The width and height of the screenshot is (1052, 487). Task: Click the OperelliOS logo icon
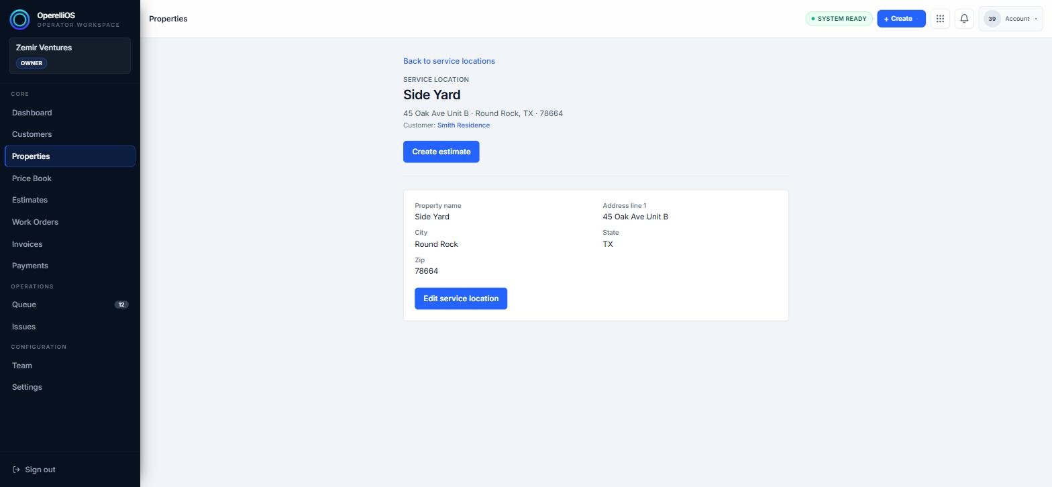pyautogui.click(x=19, y=19)
